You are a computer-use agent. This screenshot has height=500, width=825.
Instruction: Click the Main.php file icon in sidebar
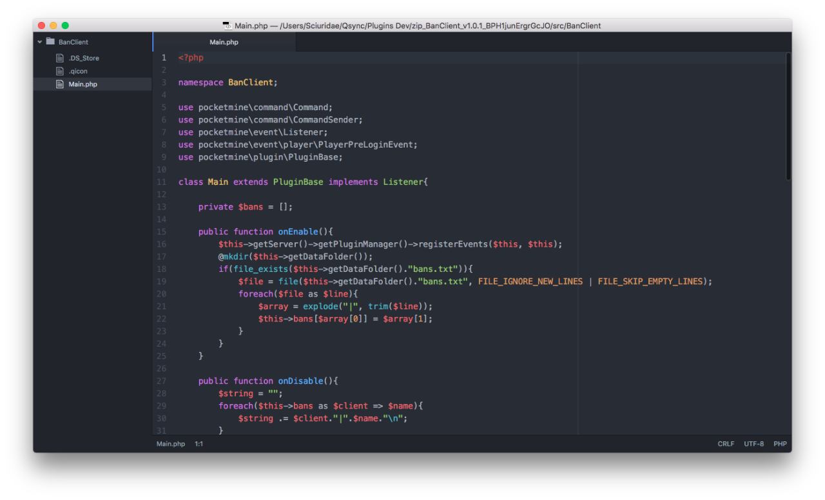coord(59,84)
